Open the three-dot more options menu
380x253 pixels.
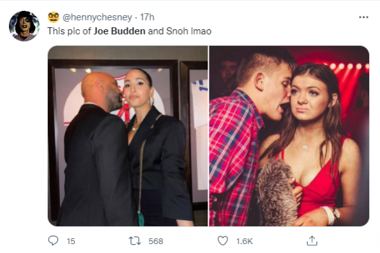(x=363, y=17)
